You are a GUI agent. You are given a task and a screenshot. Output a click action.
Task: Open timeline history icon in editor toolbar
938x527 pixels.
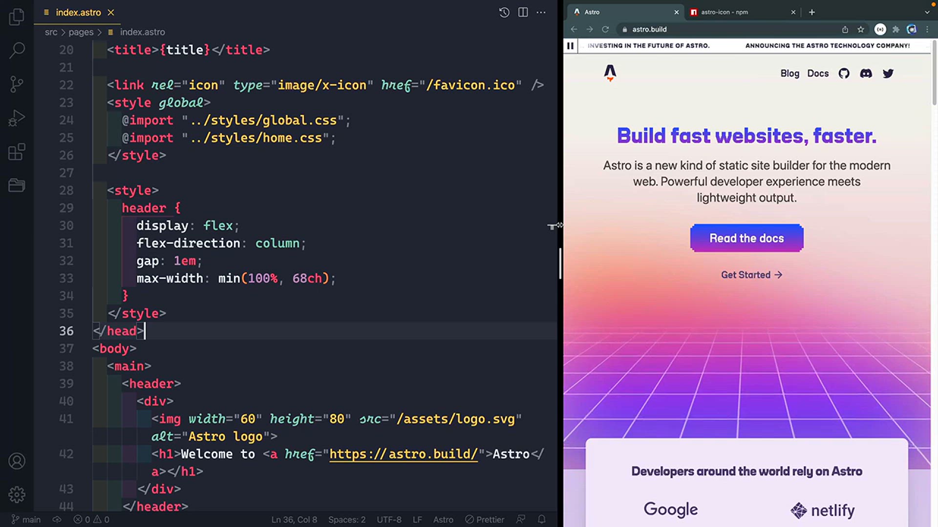[504, 12]
